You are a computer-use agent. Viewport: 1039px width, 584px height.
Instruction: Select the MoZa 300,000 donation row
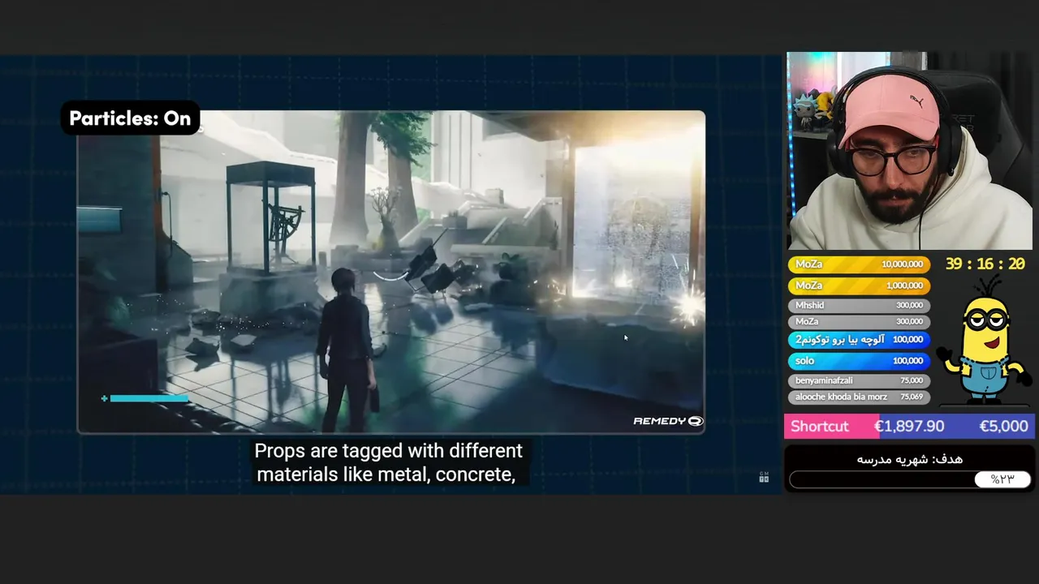[x=859, y=321]
